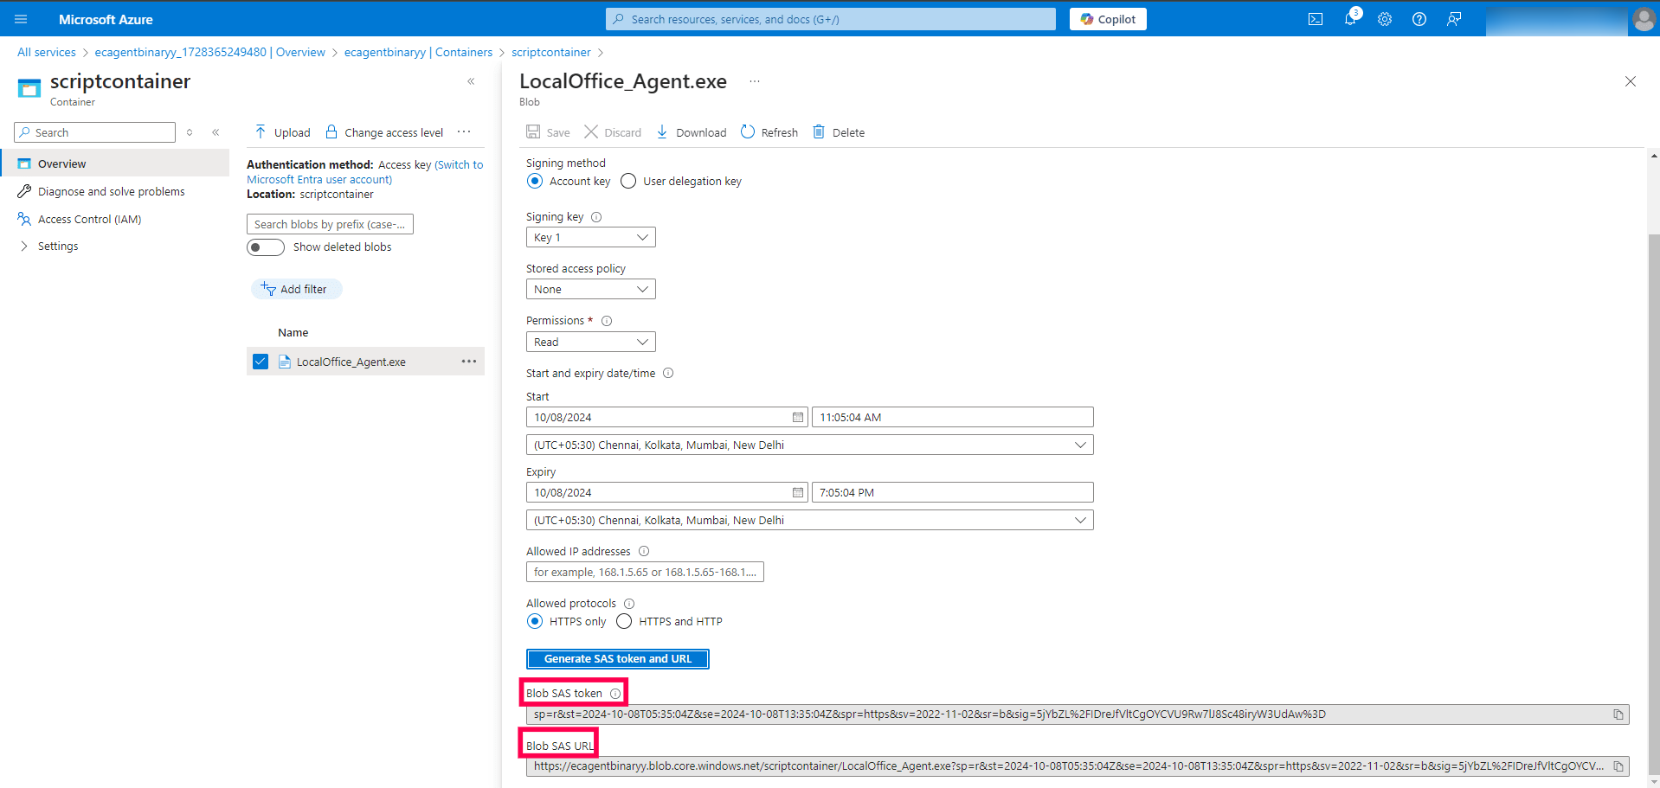The height and width of the screenshot is (788, 1660).
Task: Copy the Blob SAS URL
Action: coord(1618,766)
